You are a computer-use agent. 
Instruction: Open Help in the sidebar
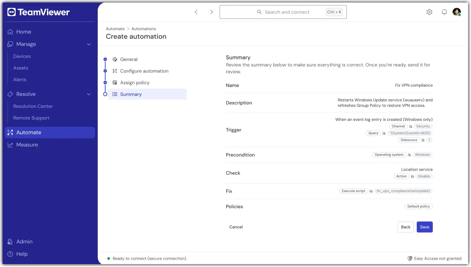click(17, 254)
